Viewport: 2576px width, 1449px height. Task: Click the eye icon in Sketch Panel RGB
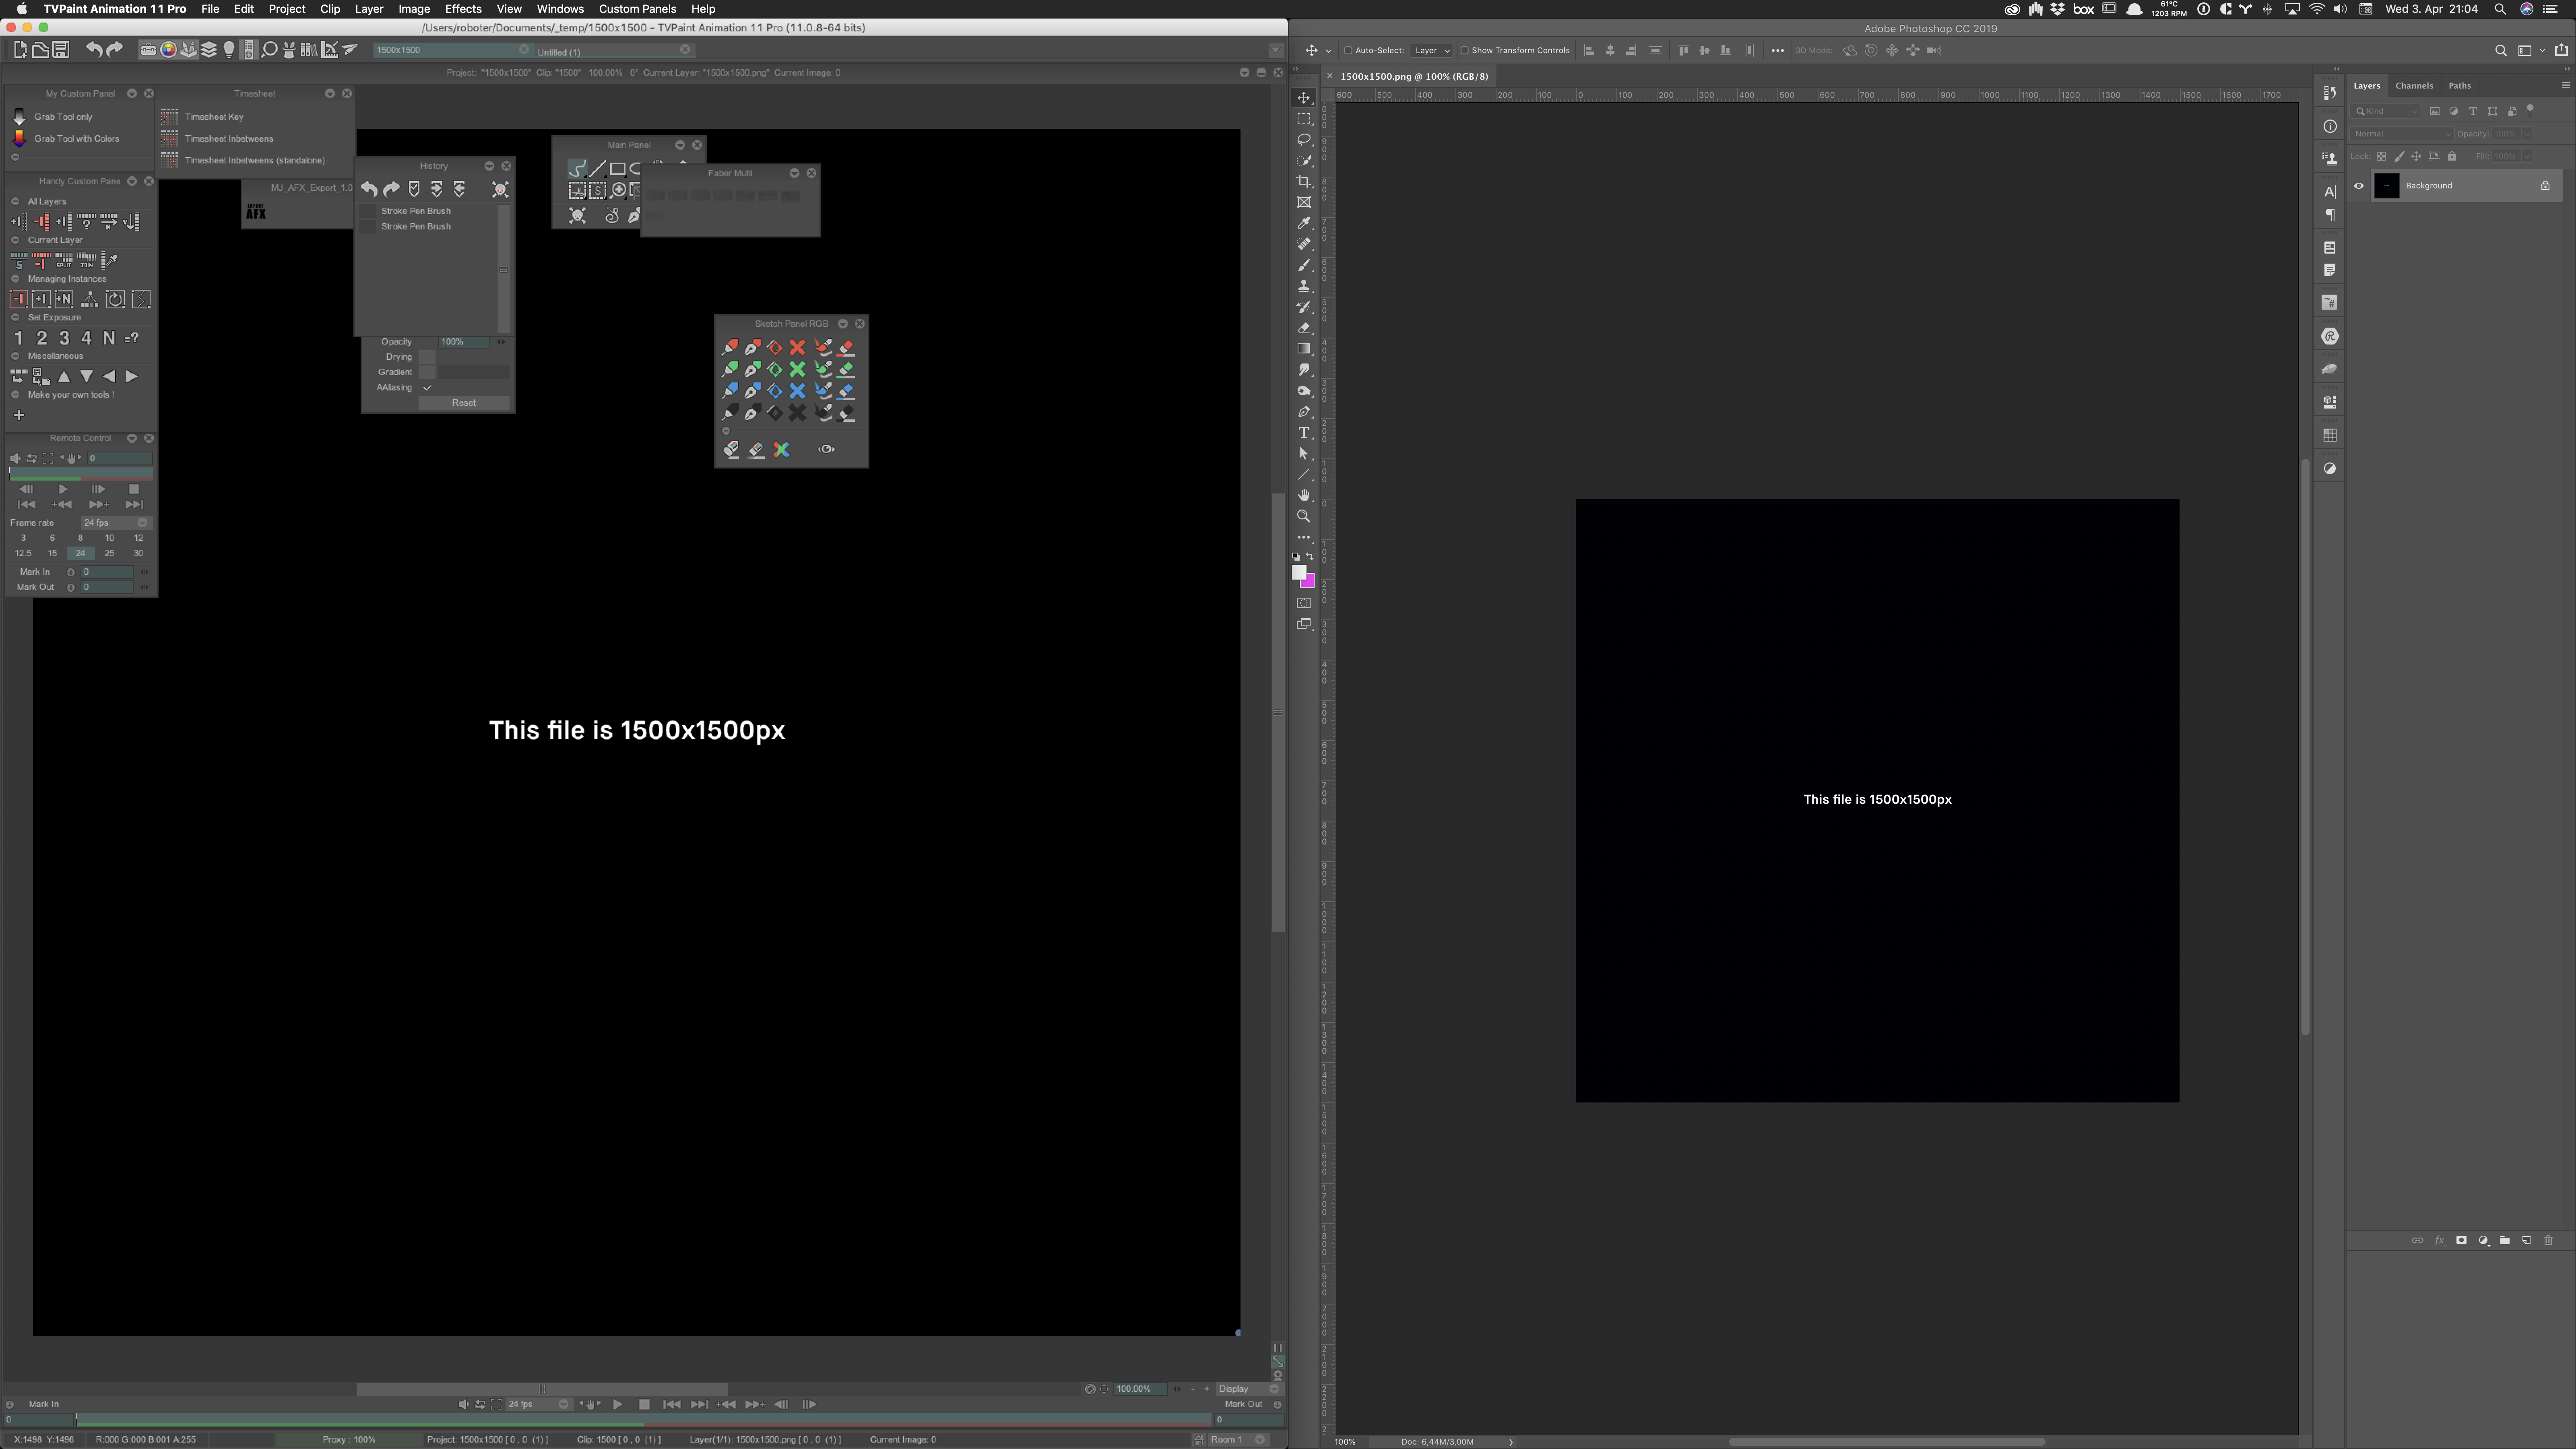coord(826,450)
